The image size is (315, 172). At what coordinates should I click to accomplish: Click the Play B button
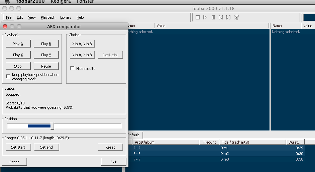(46, 44)
